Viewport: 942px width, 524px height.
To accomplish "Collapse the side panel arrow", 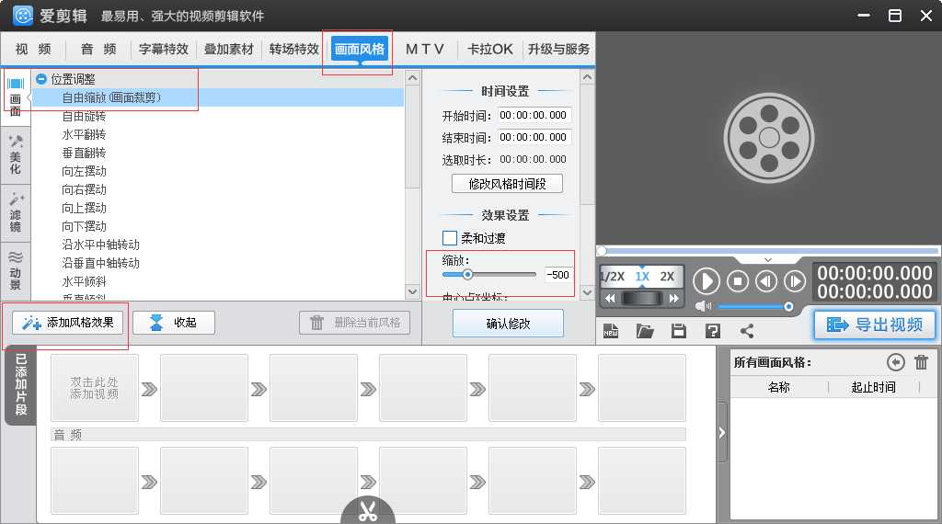I will [722, 433].
